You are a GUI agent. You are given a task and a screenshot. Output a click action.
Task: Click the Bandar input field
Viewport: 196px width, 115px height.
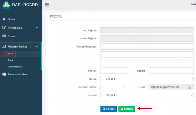171,71
